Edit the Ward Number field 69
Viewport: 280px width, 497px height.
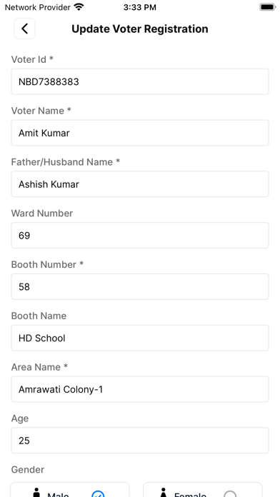140,236
